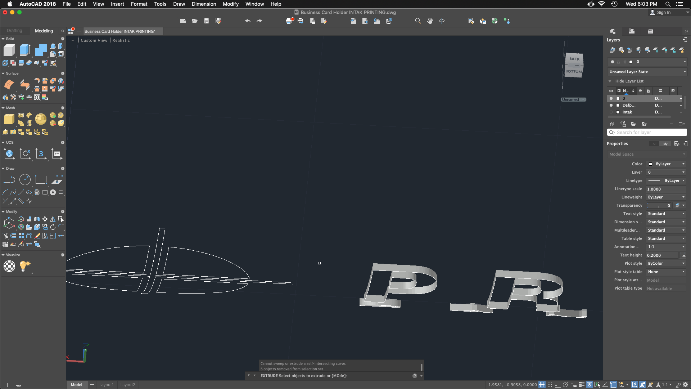The image size is (691, 389).
Task: Click the Pan hand tool in toolbar
Action: coord(430,21)
